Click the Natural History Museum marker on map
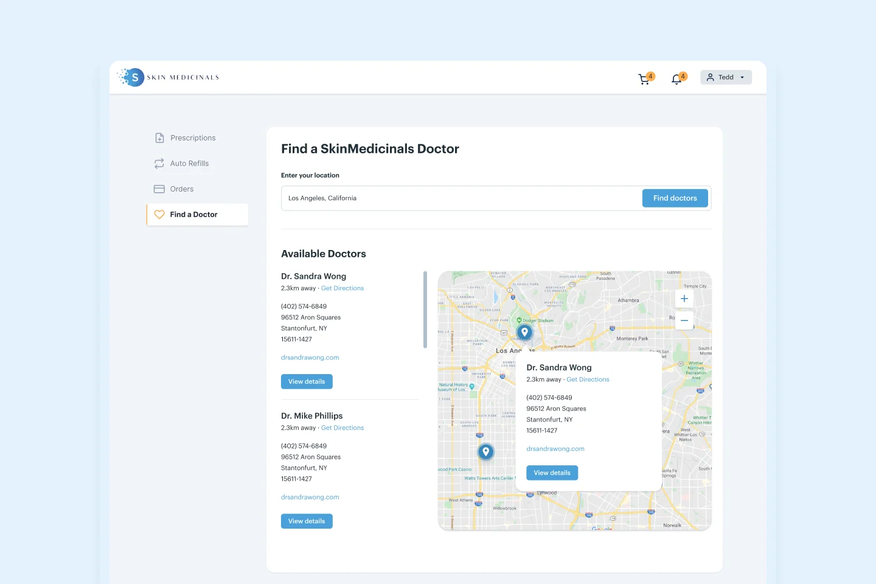876x584 pixels. 471,386
